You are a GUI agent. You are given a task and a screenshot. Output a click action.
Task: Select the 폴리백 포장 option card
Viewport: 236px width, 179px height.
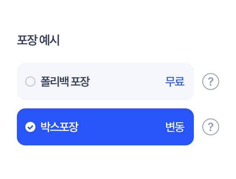(x=105, y=82)
